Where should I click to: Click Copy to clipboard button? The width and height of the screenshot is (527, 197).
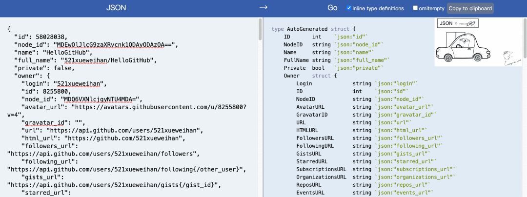coord(470,8)
